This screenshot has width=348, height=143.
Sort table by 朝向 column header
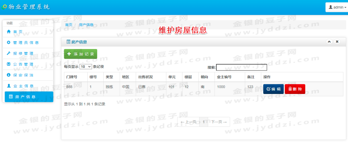[207, 77]
